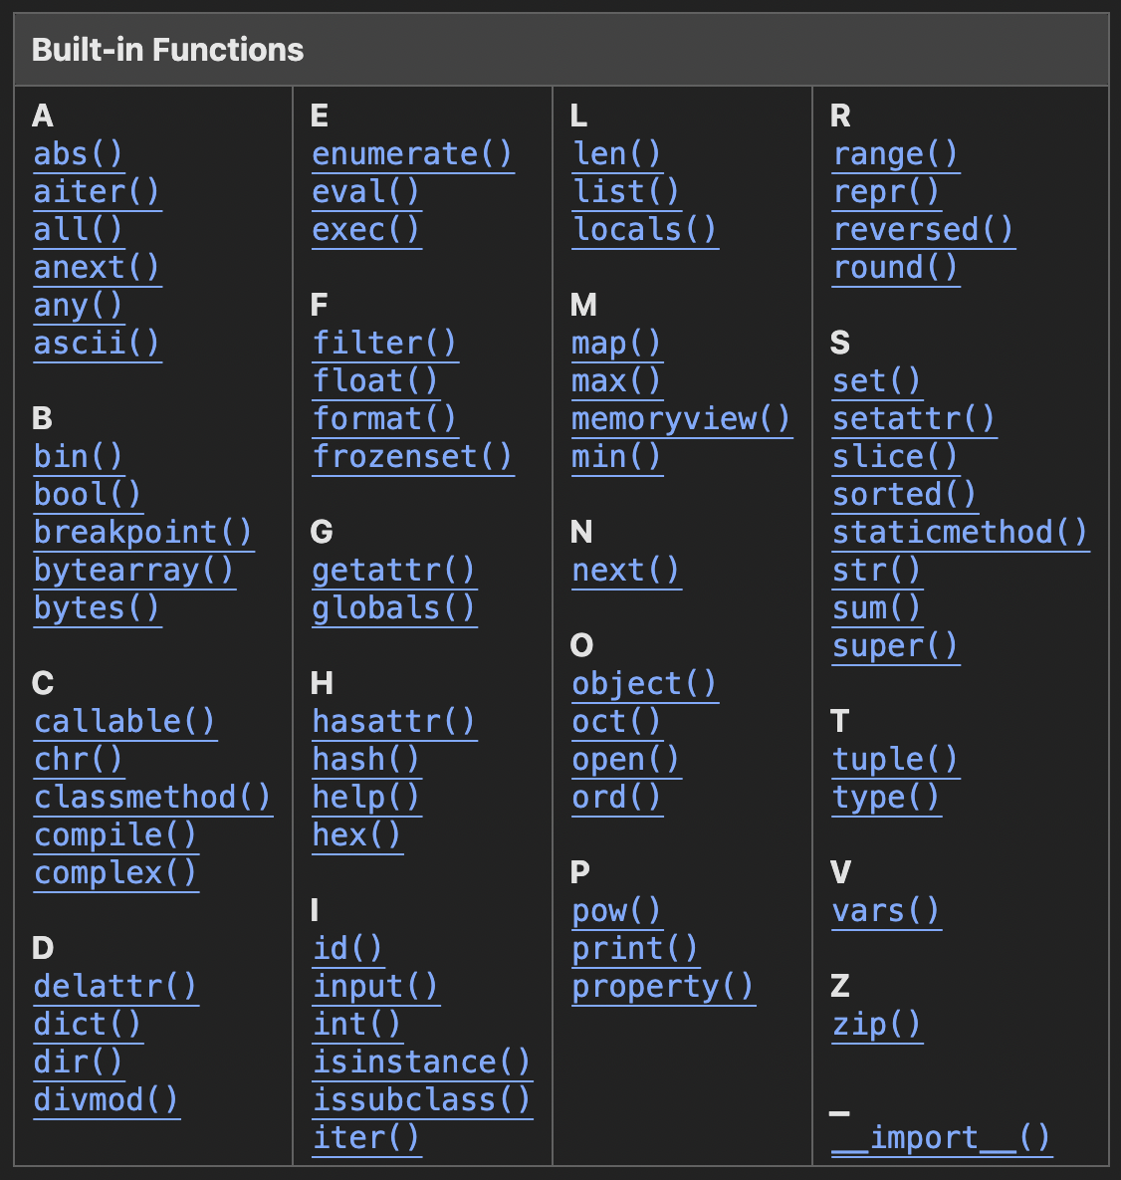Screen dimensions: 1121x1180
Task: Click the isinstance() link
Action: [x=422, y=1062]
